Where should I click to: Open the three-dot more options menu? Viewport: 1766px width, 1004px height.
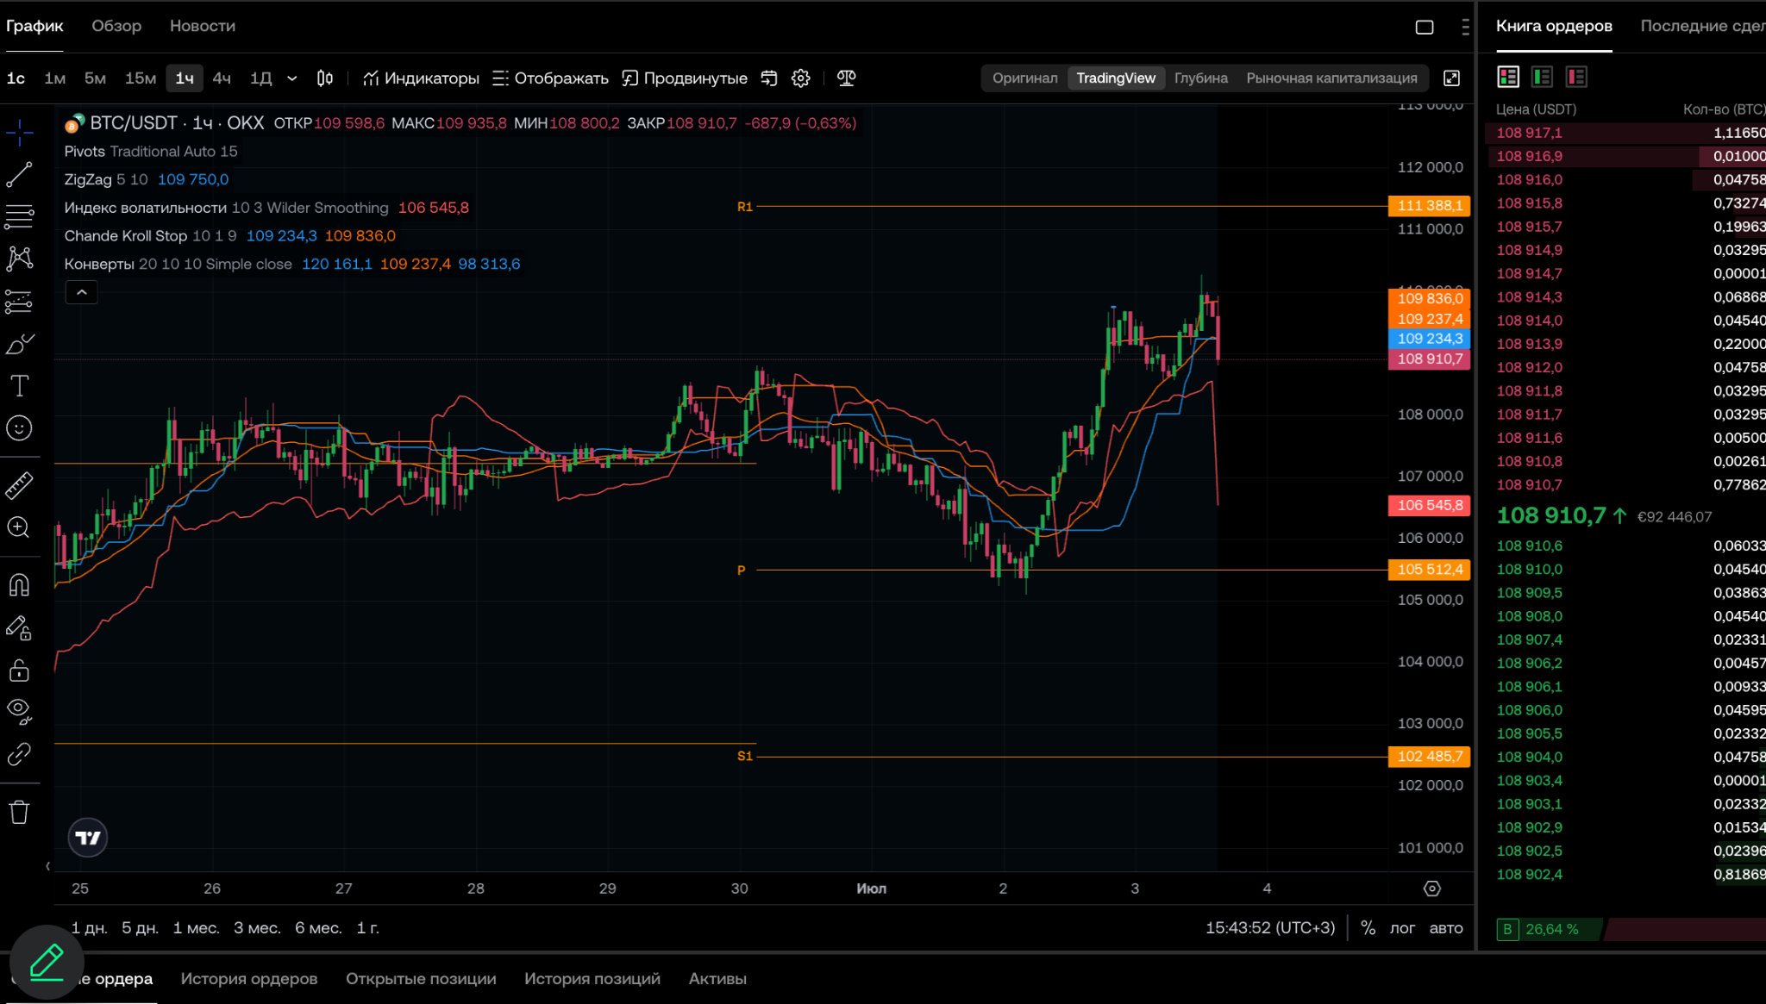1465,27
